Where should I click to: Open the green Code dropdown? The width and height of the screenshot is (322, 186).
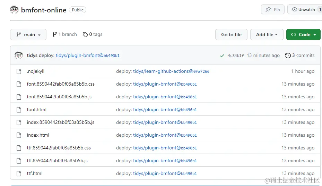[303, 35]
